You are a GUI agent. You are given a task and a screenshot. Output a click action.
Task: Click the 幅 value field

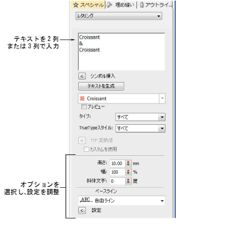(x=117, y=172)
